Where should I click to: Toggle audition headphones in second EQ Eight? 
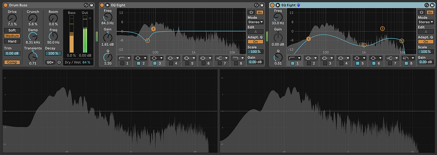click(x=421, y=12)
